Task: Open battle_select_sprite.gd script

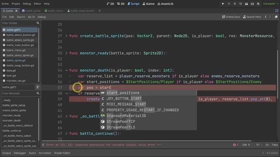Action: pyautogui.click(x=20, y=55)
